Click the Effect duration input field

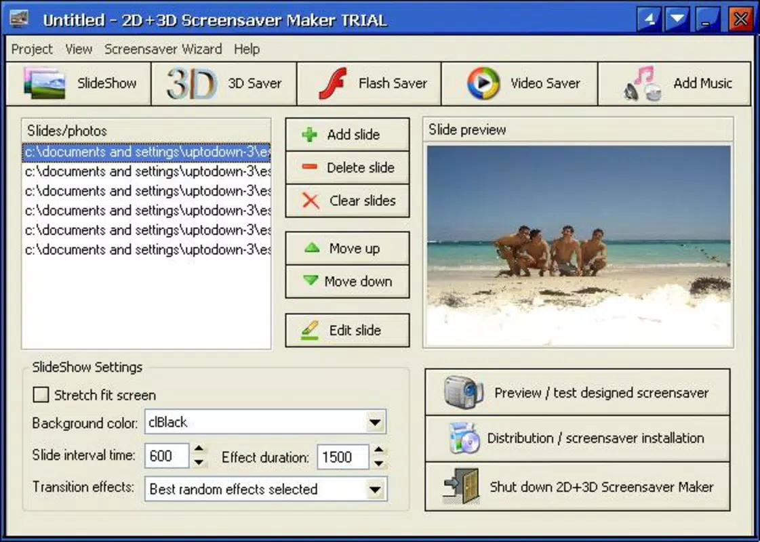point(343,457)
